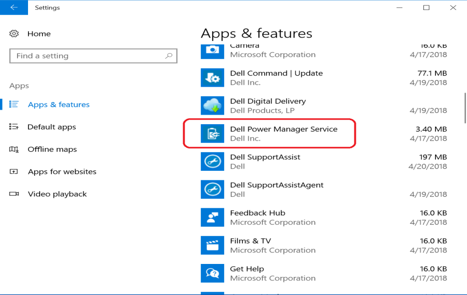Select the Dell Digital Delivery cloud icon

(x=212, y=106)
